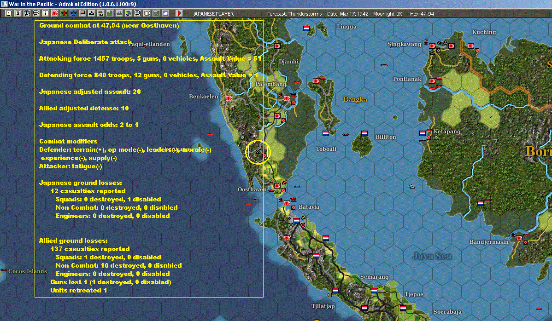Viewport: 552px width, 321px height.
Task: Select the Dutch flag unit below Semarang label
Action: pyautogui.click(x=374, y=291)
